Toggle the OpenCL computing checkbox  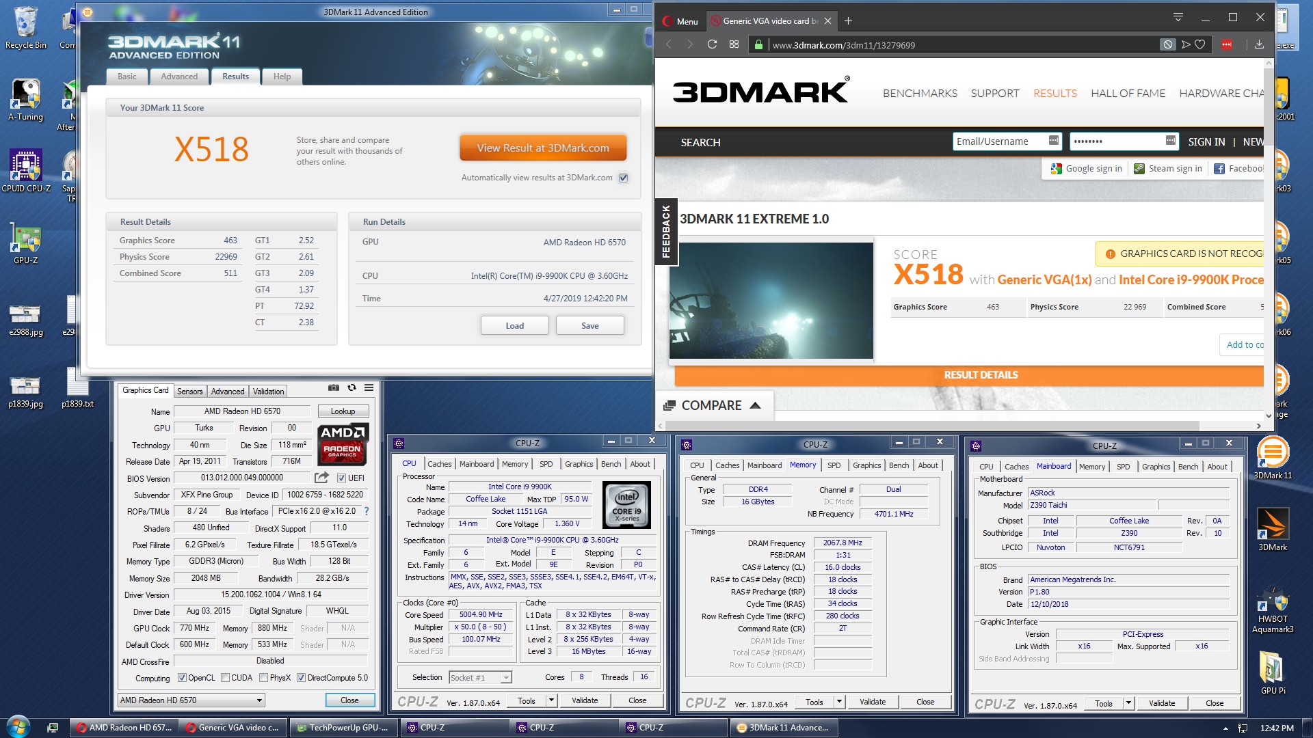182,678
